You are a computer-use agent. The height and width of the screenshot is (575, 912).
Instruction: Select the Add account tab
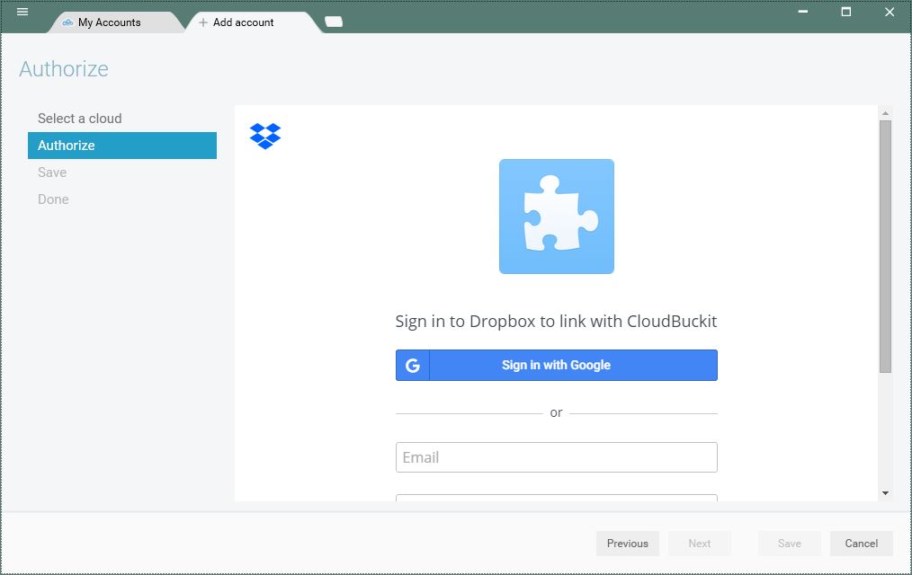click(x=253, y=22)
